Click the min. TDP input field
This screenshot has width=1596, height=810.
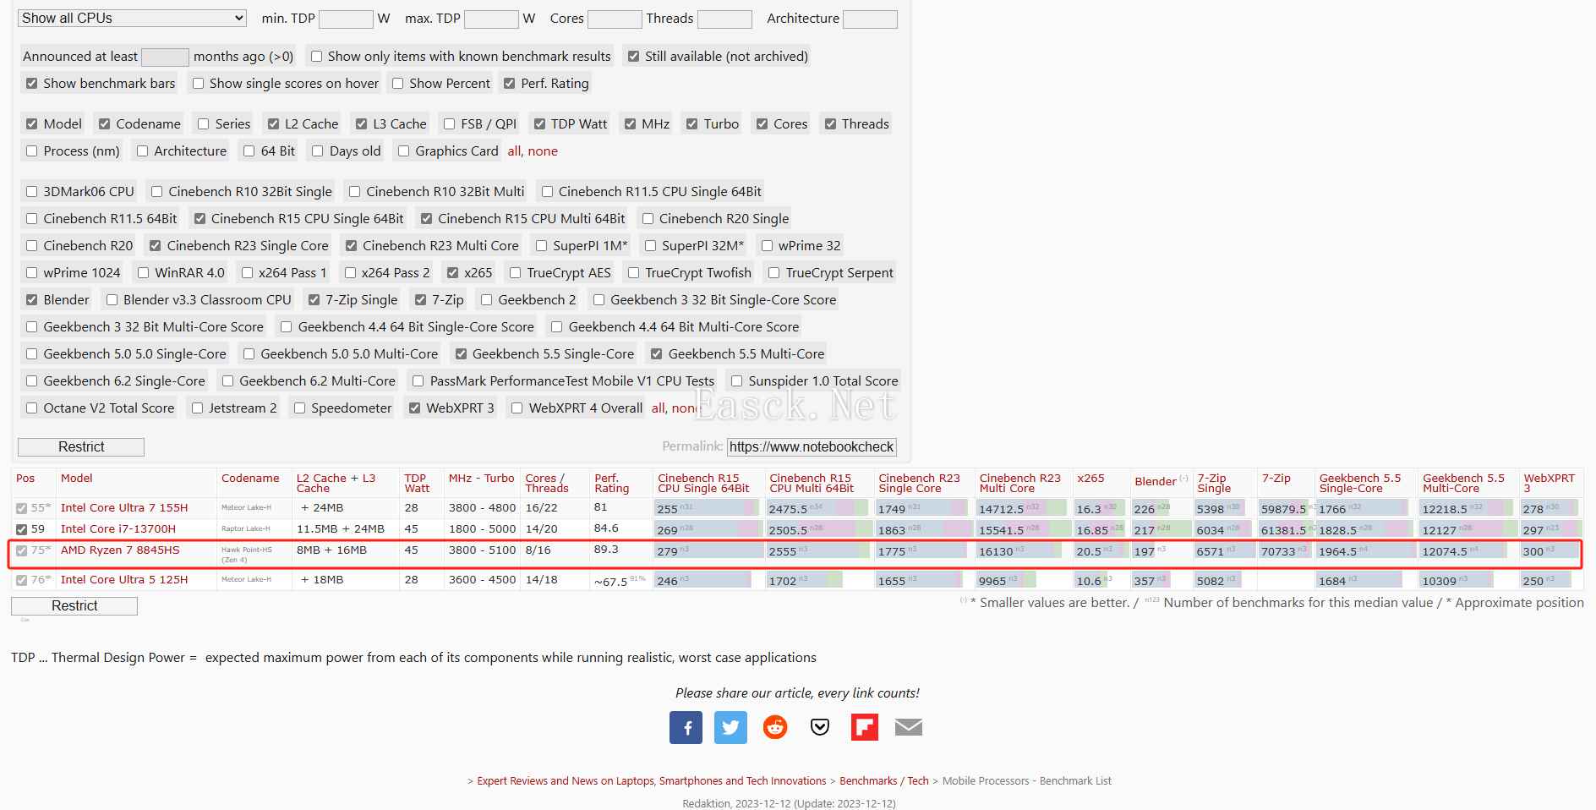click(x=346, y=19)
